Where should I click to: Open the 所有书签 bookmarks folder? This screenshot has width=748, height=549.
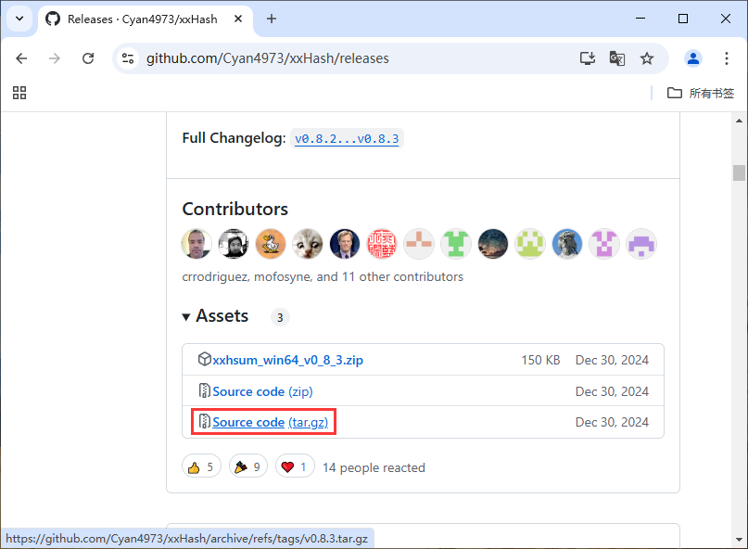pos(701,93)
